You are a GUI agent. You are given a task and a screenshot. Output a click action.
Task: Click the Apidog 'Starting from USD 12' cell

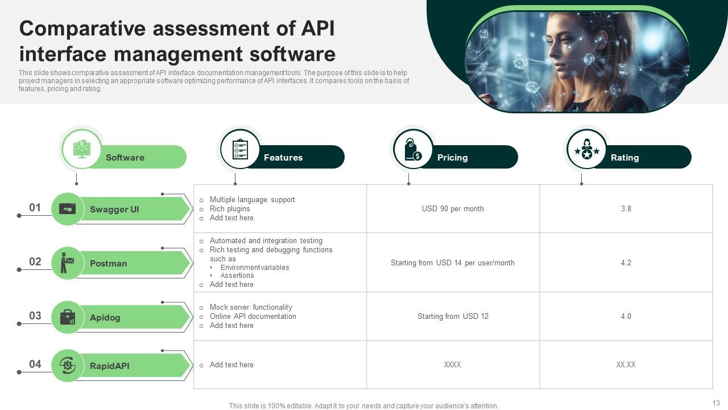[453, 316]
